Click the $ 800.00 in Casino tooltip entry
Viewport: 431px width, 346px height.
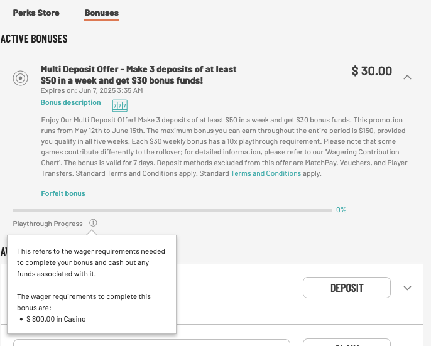coord(56,319)
